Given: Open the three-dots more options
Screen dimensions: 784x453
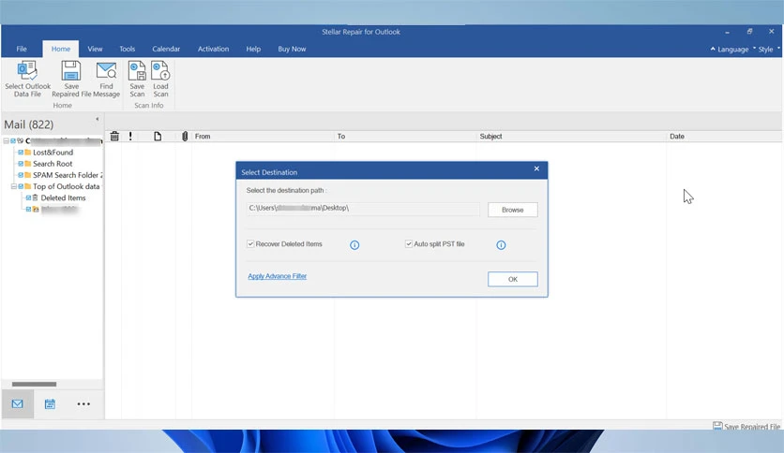Looking at the screenshot, I should click(83, 404).
